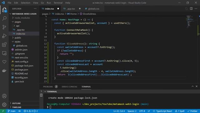
Task: Open Remote Explorer view
Action: [4, 53]
